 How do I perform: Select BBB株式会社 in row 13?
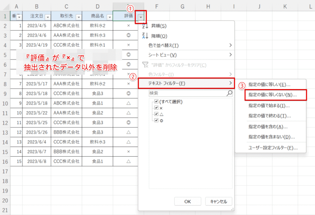66,132
